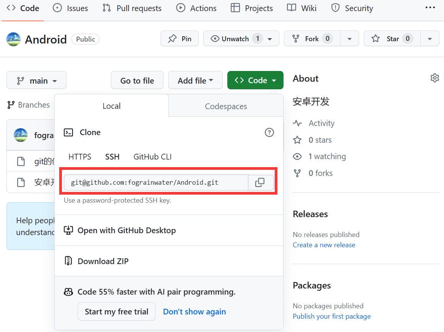Click the branch icon next to Branches

11,105
